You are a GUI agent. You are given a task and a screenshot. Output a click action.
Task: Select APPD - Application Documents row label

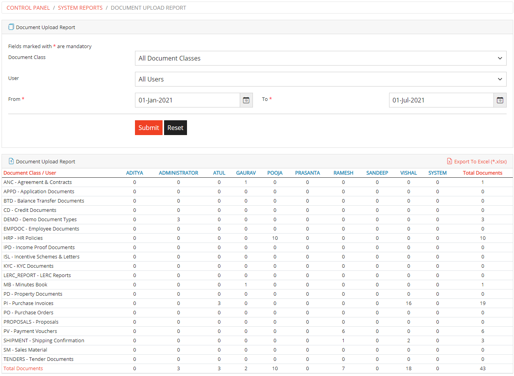click(x=39, y=192)
